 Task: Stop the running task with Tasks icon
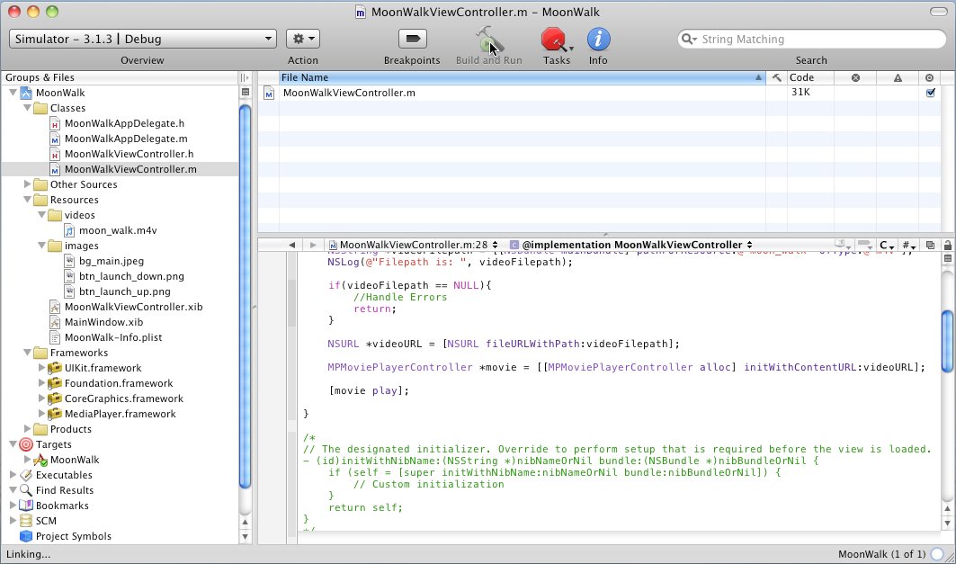pos(554,40)
